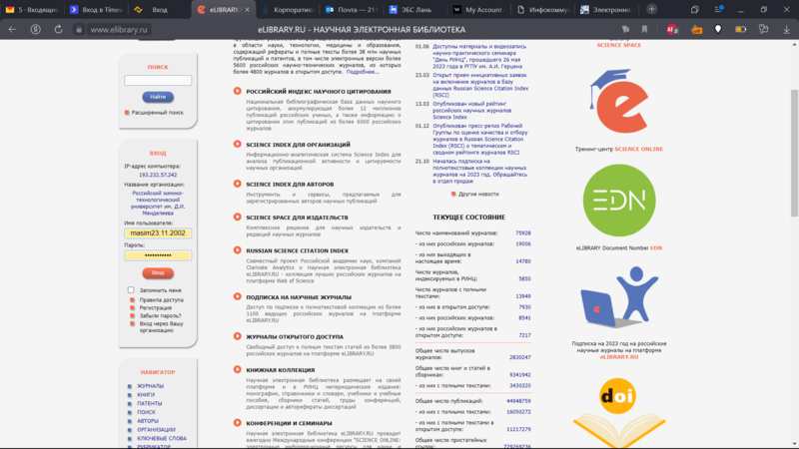The image size is (799, 449).
Task: Open the green EDN logo circle
Action: (x=619, y=201)
